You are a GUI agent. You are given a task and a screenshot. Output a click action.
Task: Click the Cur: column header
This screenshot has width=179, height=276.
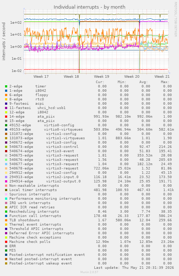pos(100,82)
